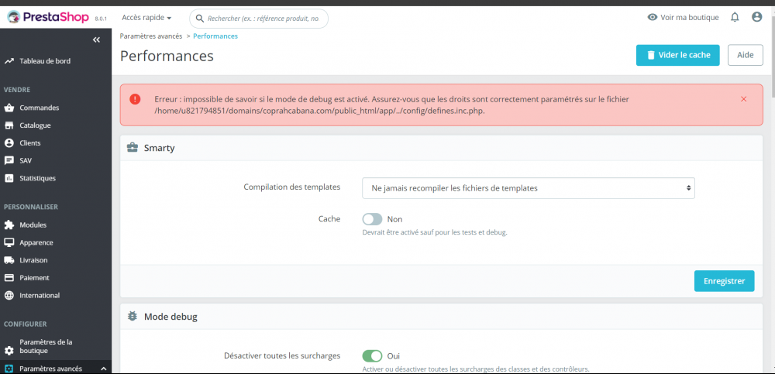
Task: Click the Compilation des templates label
Action: pos(292,187)
